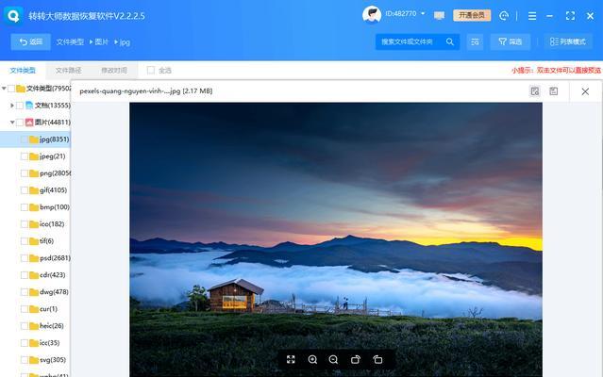Viewport: 603px width, 377px height.
Task: Check the ico(182) folder checkbox
Action: pos(25,223)
